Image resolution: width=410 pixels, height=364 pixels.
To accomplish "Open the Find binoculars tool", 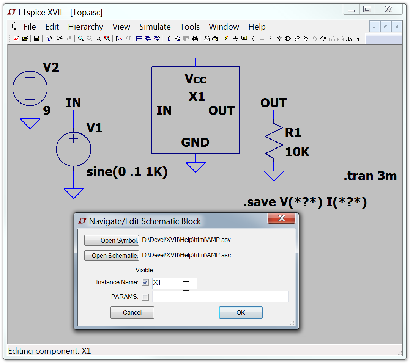I will tap(195, 38).
